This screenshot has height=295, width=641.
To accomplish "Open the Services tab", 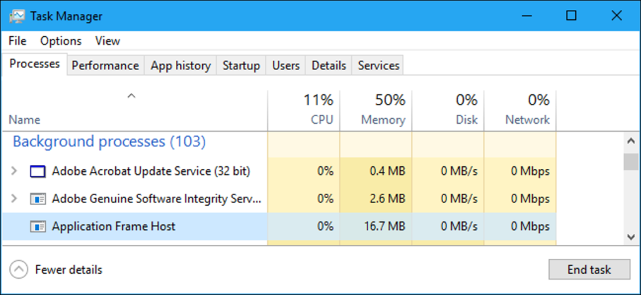I will point(379,66).
